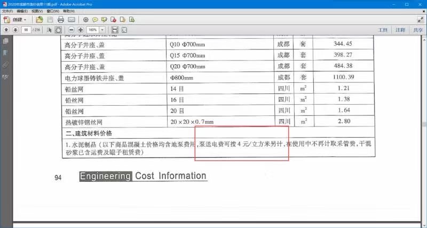This screenshot has width=427, height=228.
Task: Open the 注释 (Comment) pane
Action: [x=400, y=30]
